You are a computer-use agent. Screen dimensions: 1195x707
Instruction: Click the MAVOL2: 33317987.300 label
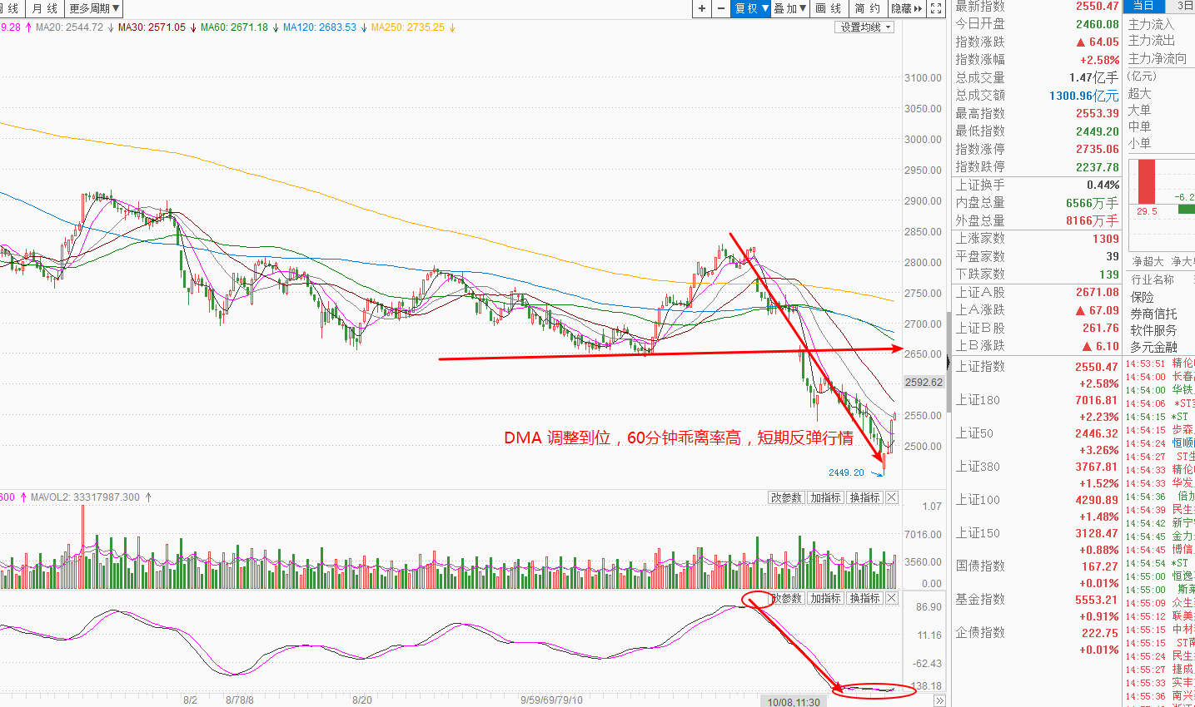coord(85,497)
